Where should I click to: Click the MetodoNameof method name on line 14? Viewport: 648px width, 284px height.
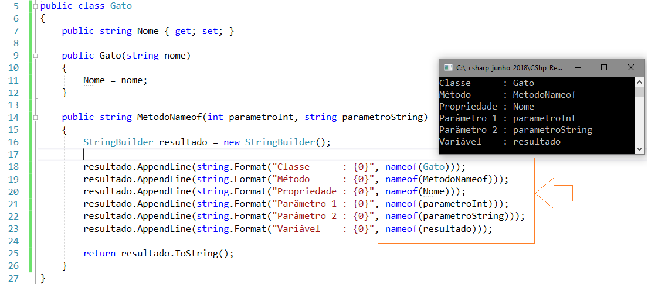pyautogui.click(x=169, y=118)
